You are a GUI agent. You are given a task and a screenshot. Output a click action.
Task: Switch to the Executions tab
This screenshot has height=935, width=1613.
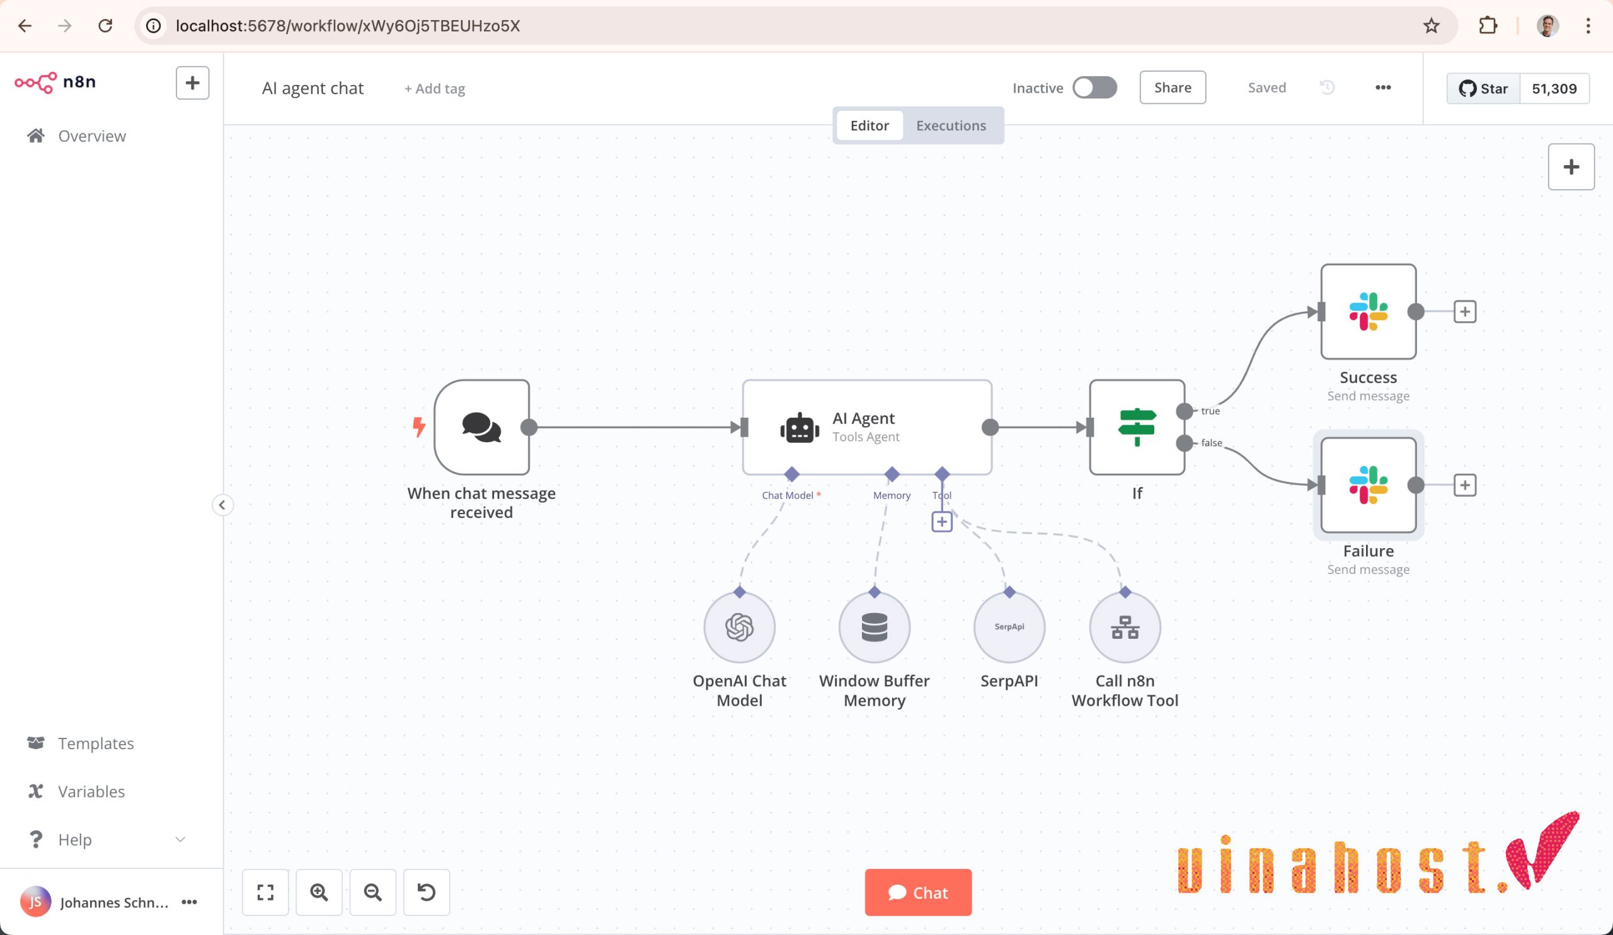click(x=951, y=125)
